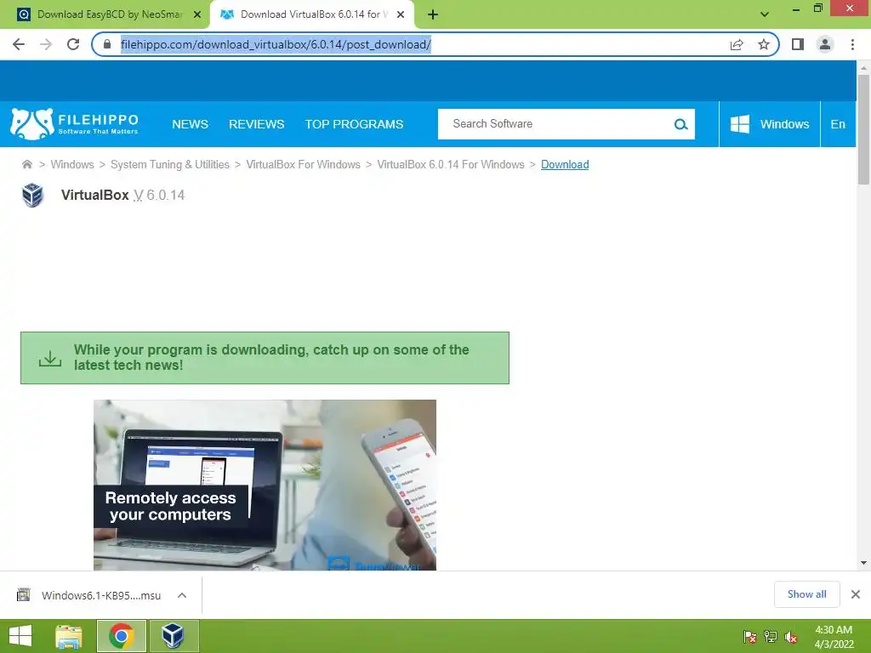Switch to Chrome in the taskbar
Image resolution: width=871 pixels, height=653 pixels.
[x=122, y=636]
